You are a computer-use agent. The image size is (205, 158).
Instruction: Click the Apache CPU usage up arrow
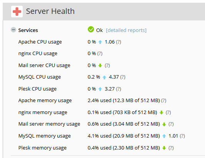click(100, 42)
